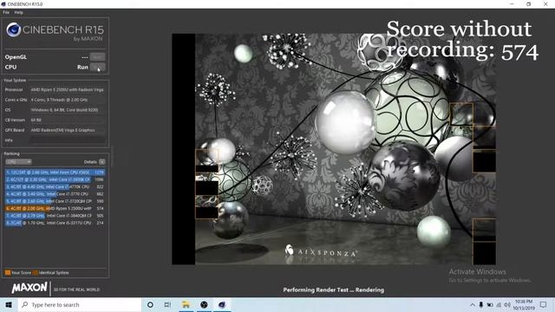This screenshot has height=312, width=555.
Task: Show hidden system tray icons
Action: (x=472, y=304)
